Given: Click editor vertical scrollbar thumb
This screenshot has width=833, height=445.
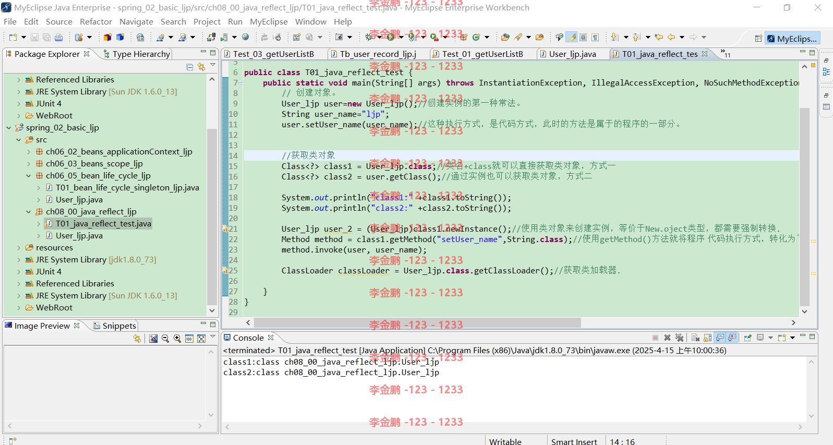Looking at the screenshot, I should tap(804, 207).
